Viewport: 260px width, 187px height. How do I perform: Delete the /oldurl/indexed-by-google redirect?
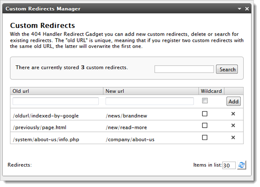[x=233, y=114]
